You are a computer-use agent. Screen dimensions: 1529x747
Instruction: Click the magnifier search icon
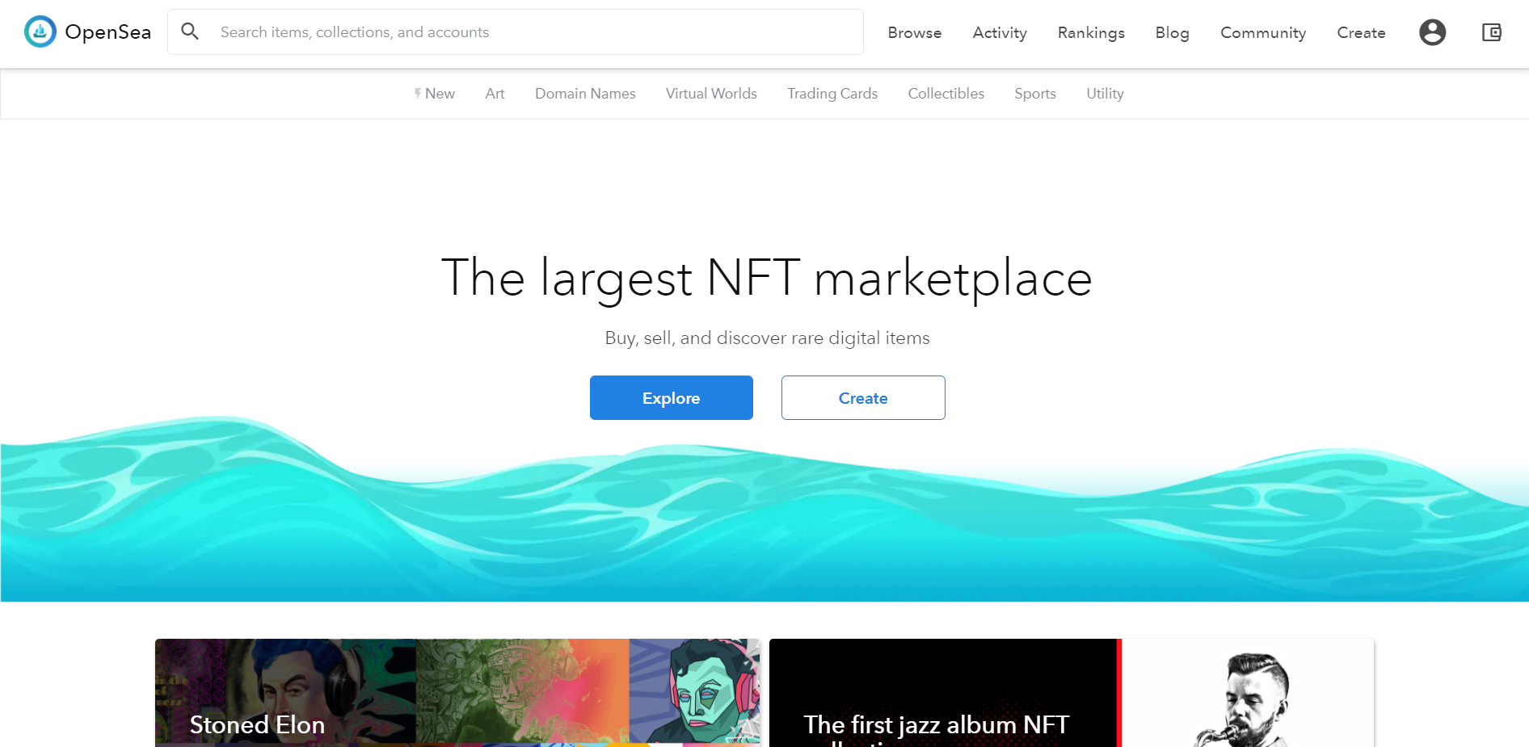coord(190,31)
